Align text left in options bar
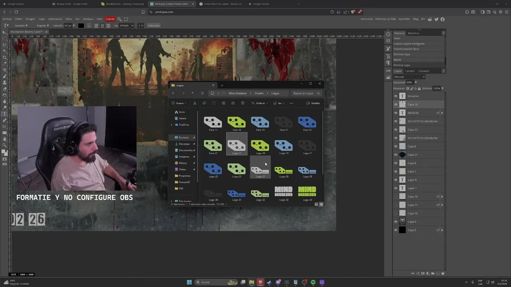This screenshot has height=287, width=511. coord(96,26)
